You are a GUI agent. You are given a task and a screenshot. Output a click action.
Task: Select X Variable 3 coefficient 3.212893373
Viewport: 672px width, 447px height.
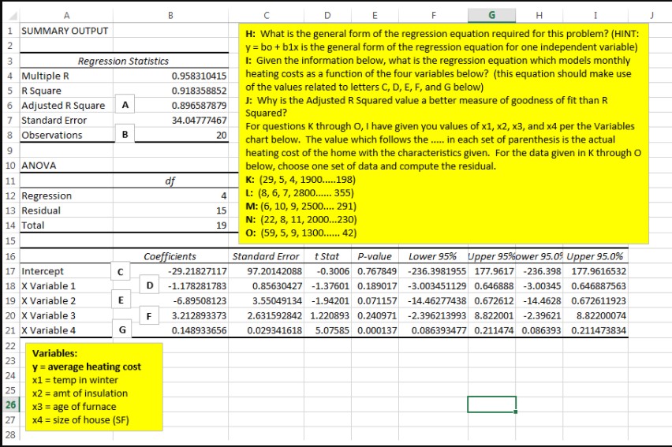(199, 315)
